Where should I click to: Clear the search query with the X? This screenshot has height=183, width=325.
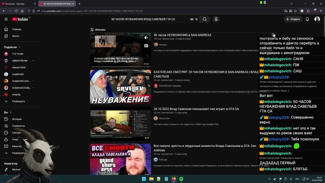197,19
